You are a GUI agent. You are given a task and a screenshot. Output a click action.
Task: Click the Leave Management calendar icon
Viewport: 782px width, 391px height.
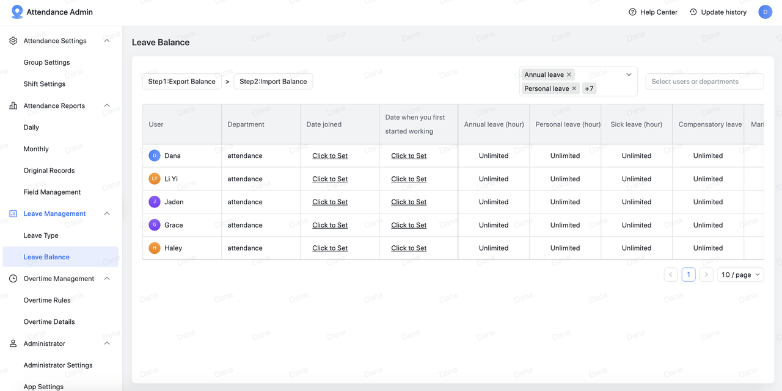pos(13,214)
